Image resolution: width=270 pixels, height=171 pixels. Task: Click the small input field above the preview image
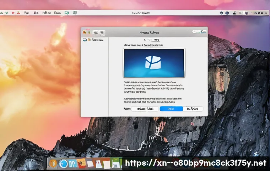155,40
